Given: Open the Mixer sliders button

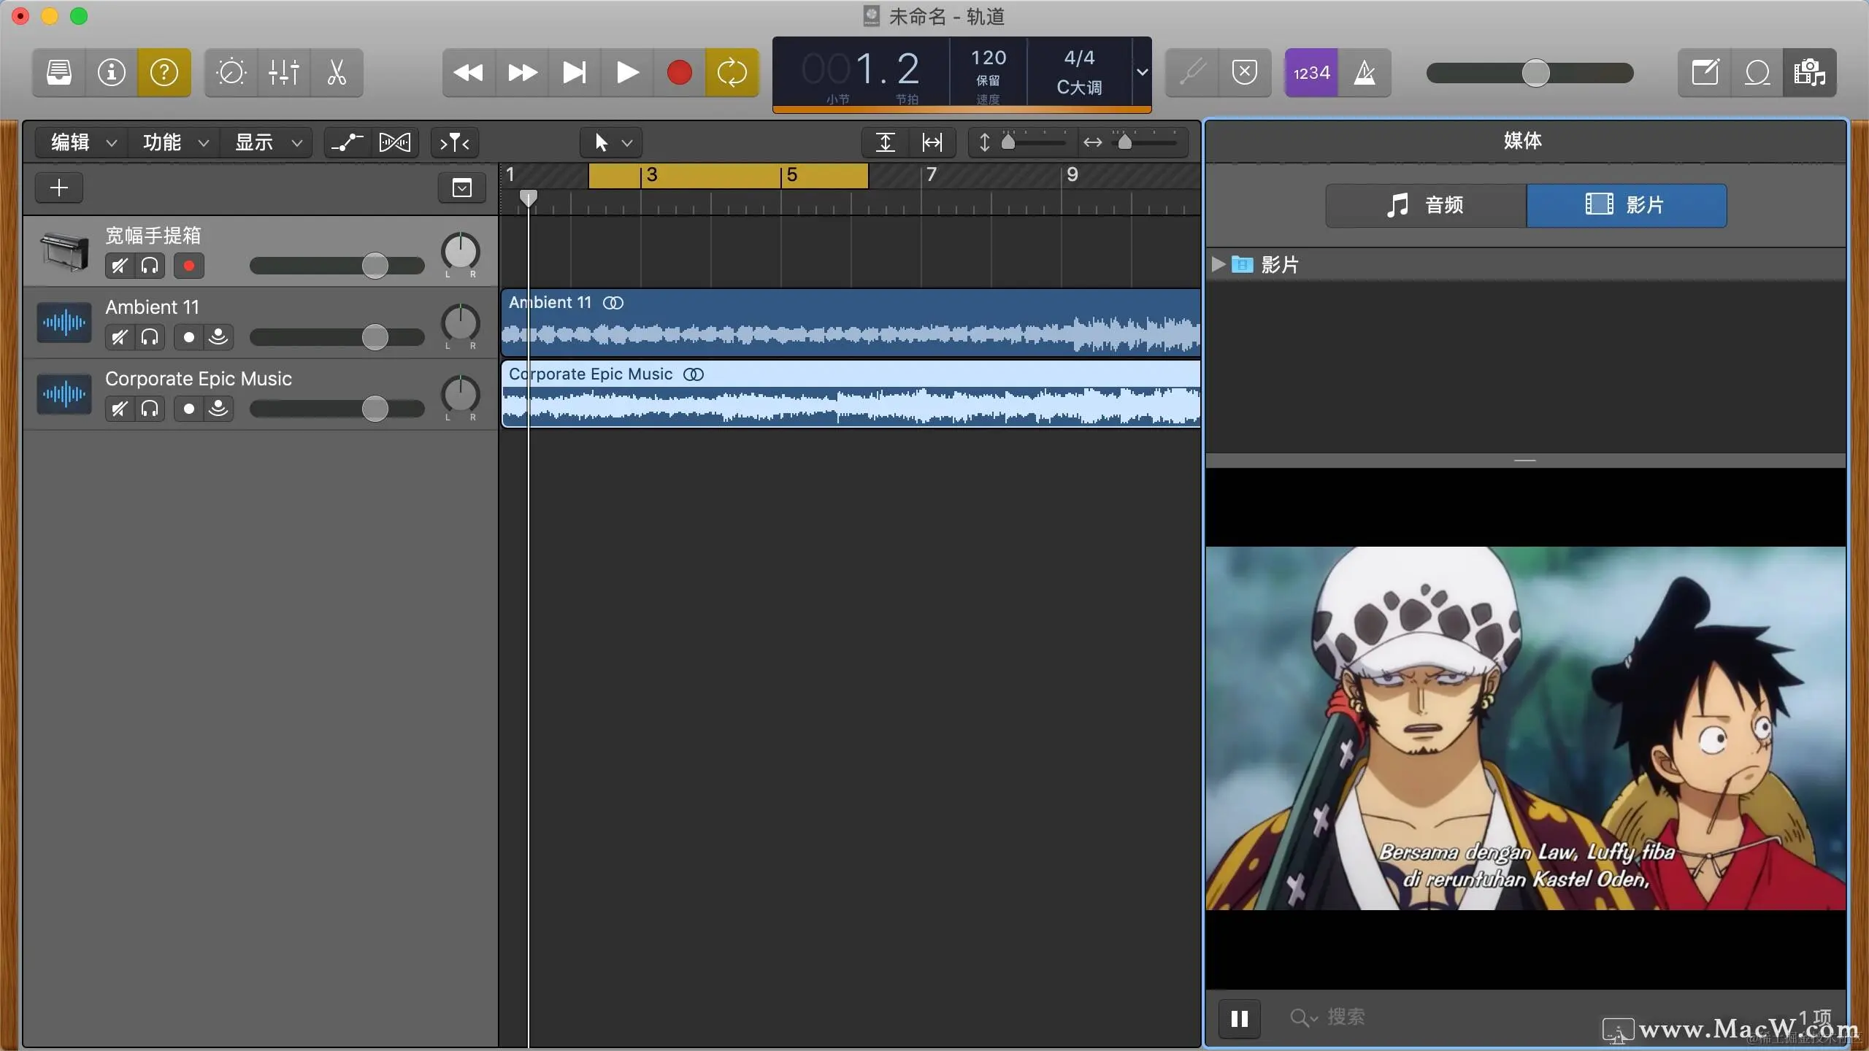Looking at the screenshot, I should (284, 72).
